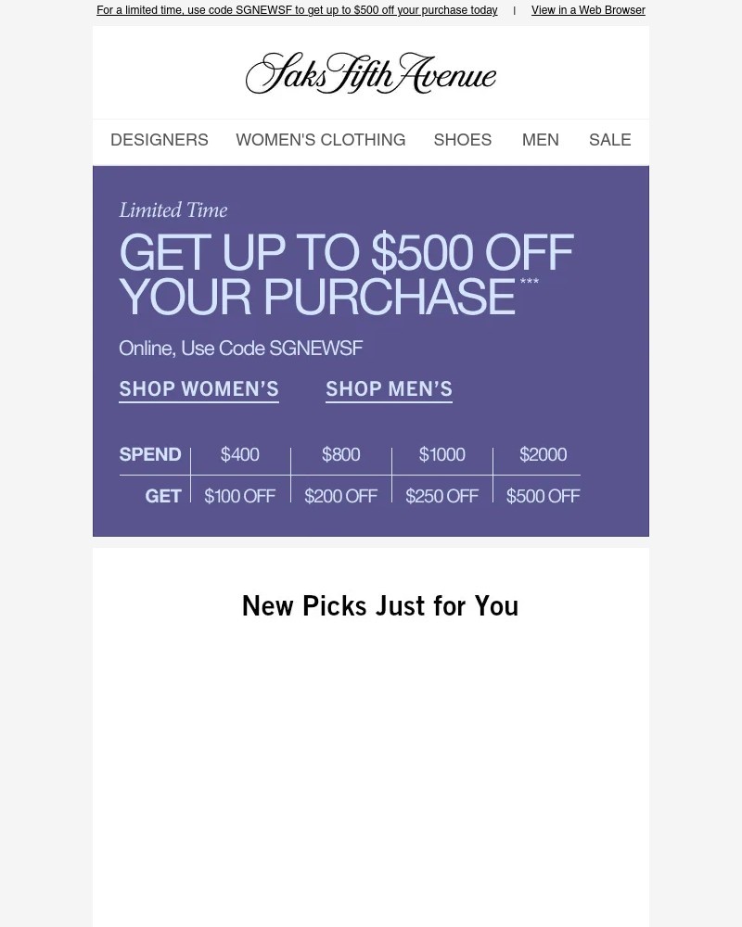The width and height of the screenshot is (742, 927).
Task: Click the $100 OFF offer label
Action: (x=239, y=496)
